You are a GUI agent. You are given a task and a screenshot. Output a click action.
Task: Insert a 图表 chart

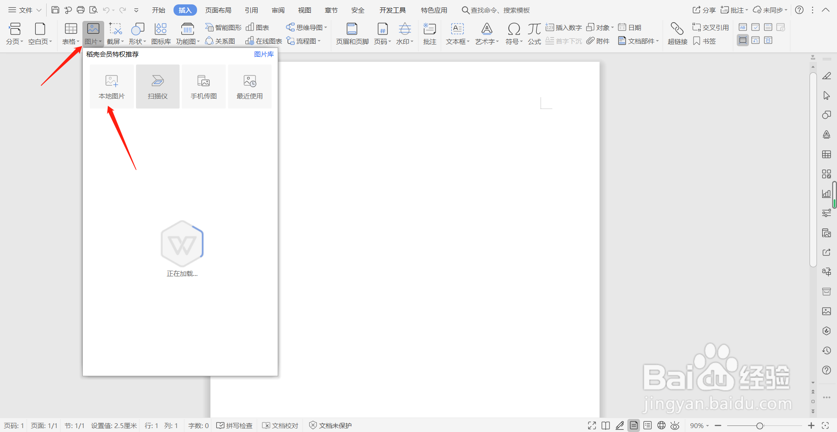coord(257,27)
